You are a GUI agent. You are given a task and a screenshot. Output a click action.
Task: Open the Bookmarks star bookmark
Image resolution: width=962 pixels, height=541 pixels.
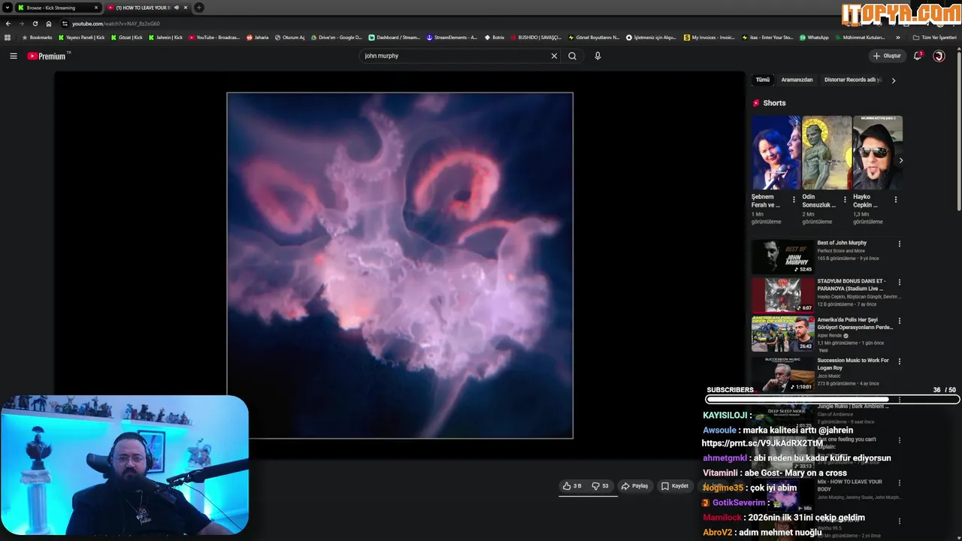(37, 37)
